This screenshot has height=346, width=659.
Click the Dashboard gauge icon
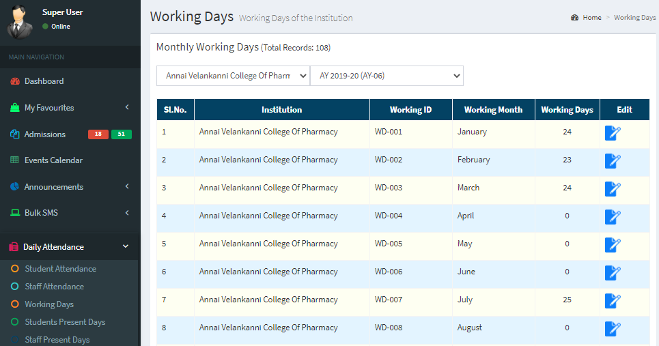click(15, 81)
